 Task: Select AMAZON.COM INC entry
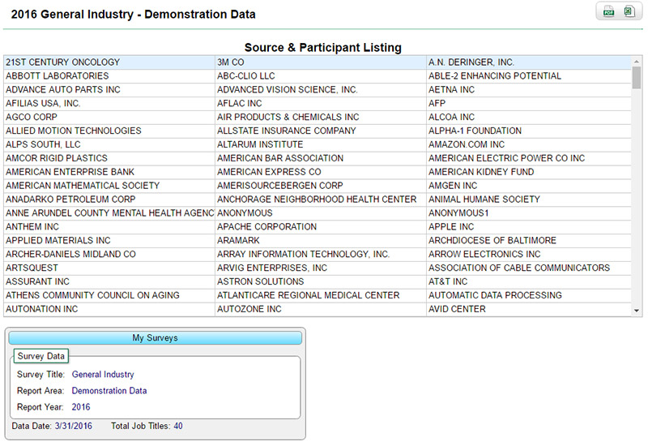click(529, 144)
